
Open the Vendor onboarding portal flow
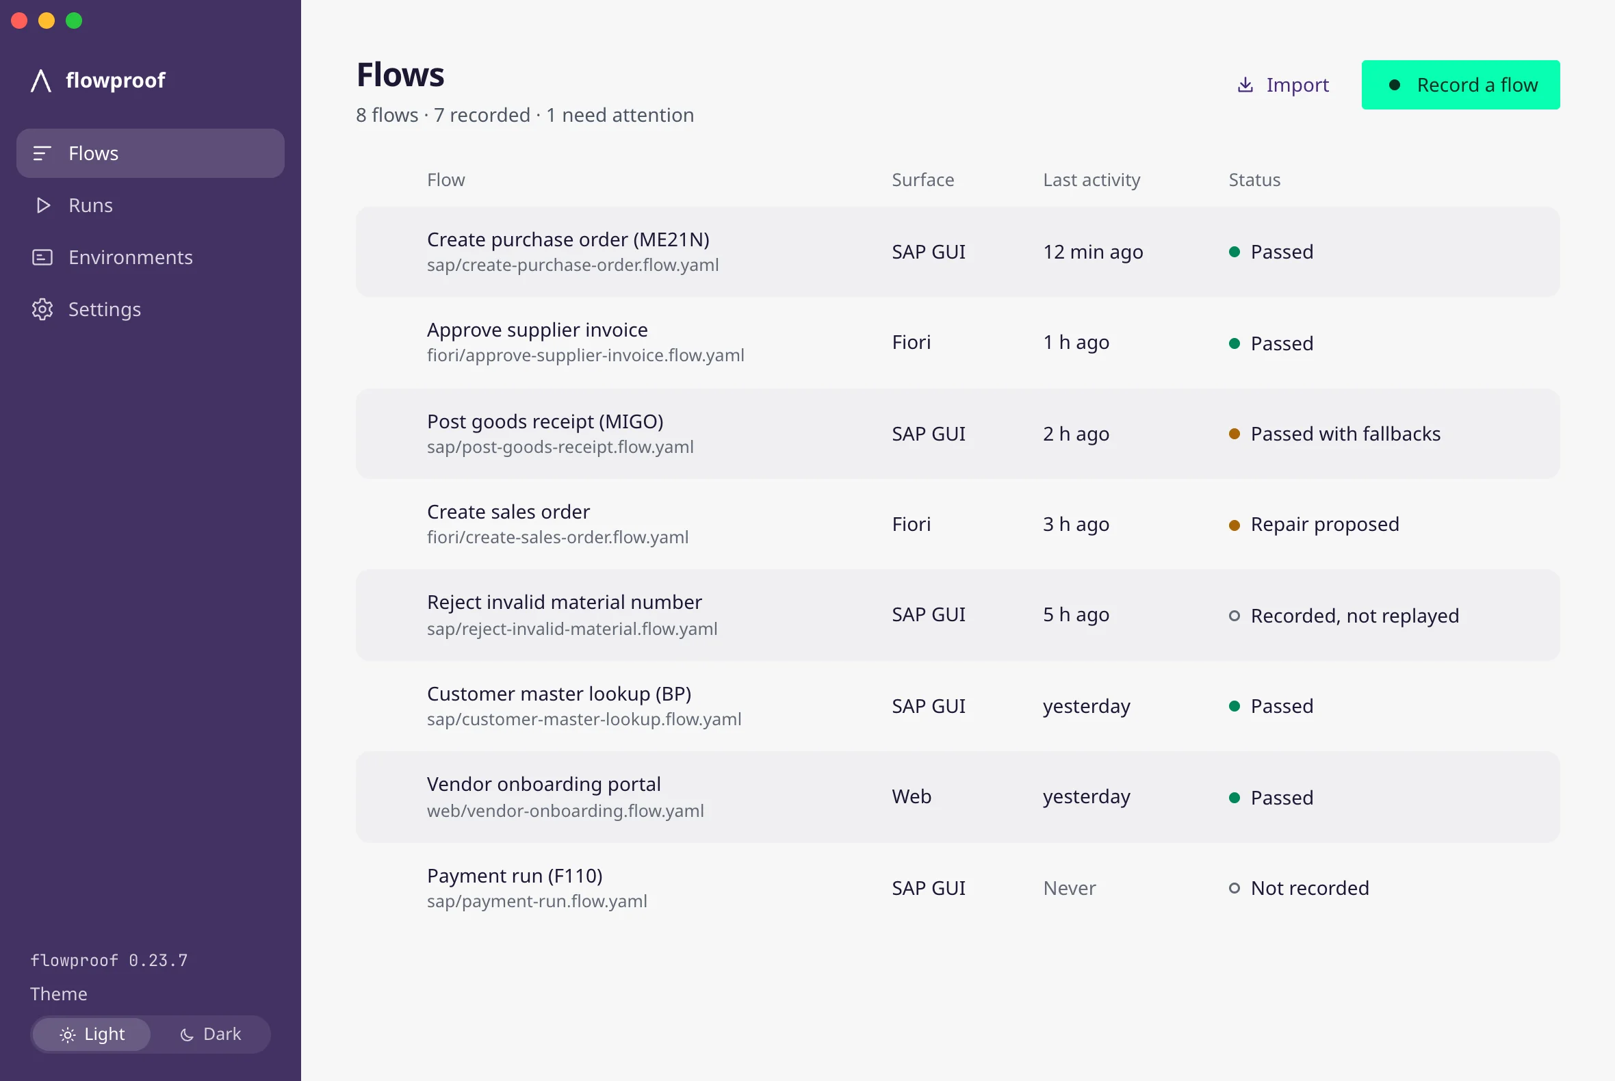pos(958,797)
